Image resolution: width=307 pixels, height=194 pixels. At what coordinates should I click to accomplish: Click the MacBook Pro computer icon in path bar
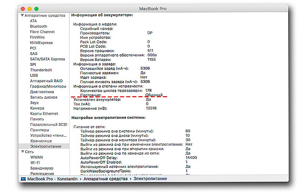coord(23,179)
